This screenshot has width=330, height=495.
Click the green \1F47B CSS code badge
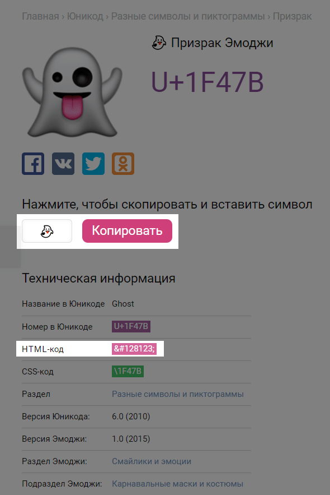click(128, 371)
